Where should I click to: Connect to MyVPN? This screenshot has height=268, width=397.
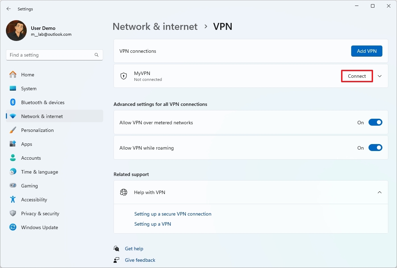tap(357, 76)
